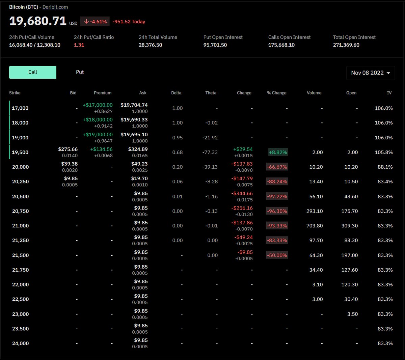Click the $19,704.74 ask price
Viewport: 405px width, 360px height.
(134, 105)
